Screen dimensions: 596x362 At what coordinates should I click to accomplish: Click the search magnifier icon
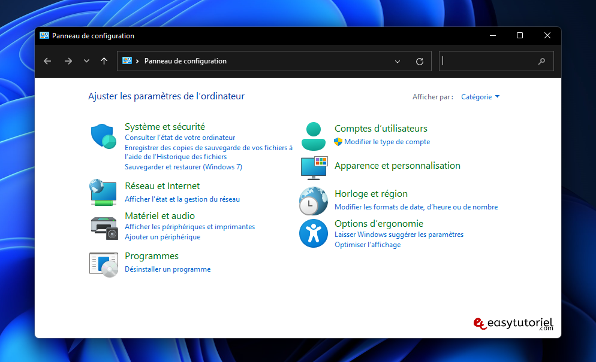point(541,61)
